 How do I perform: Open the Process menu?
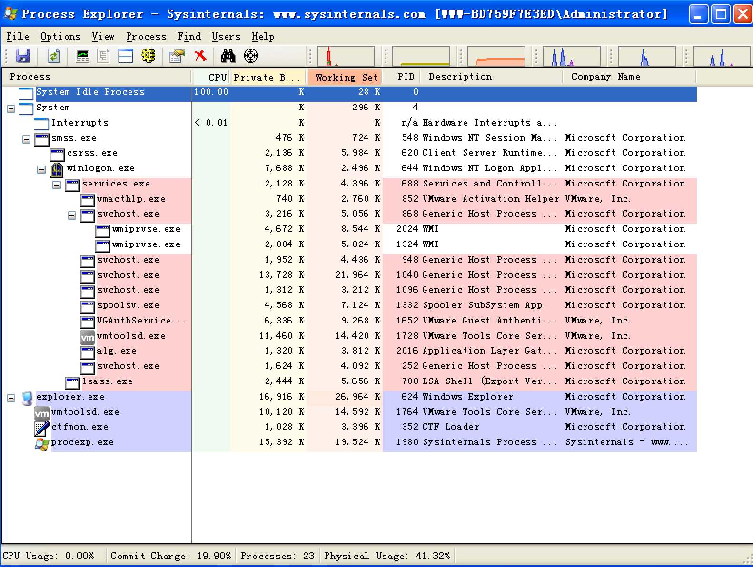tap(146, 37)
